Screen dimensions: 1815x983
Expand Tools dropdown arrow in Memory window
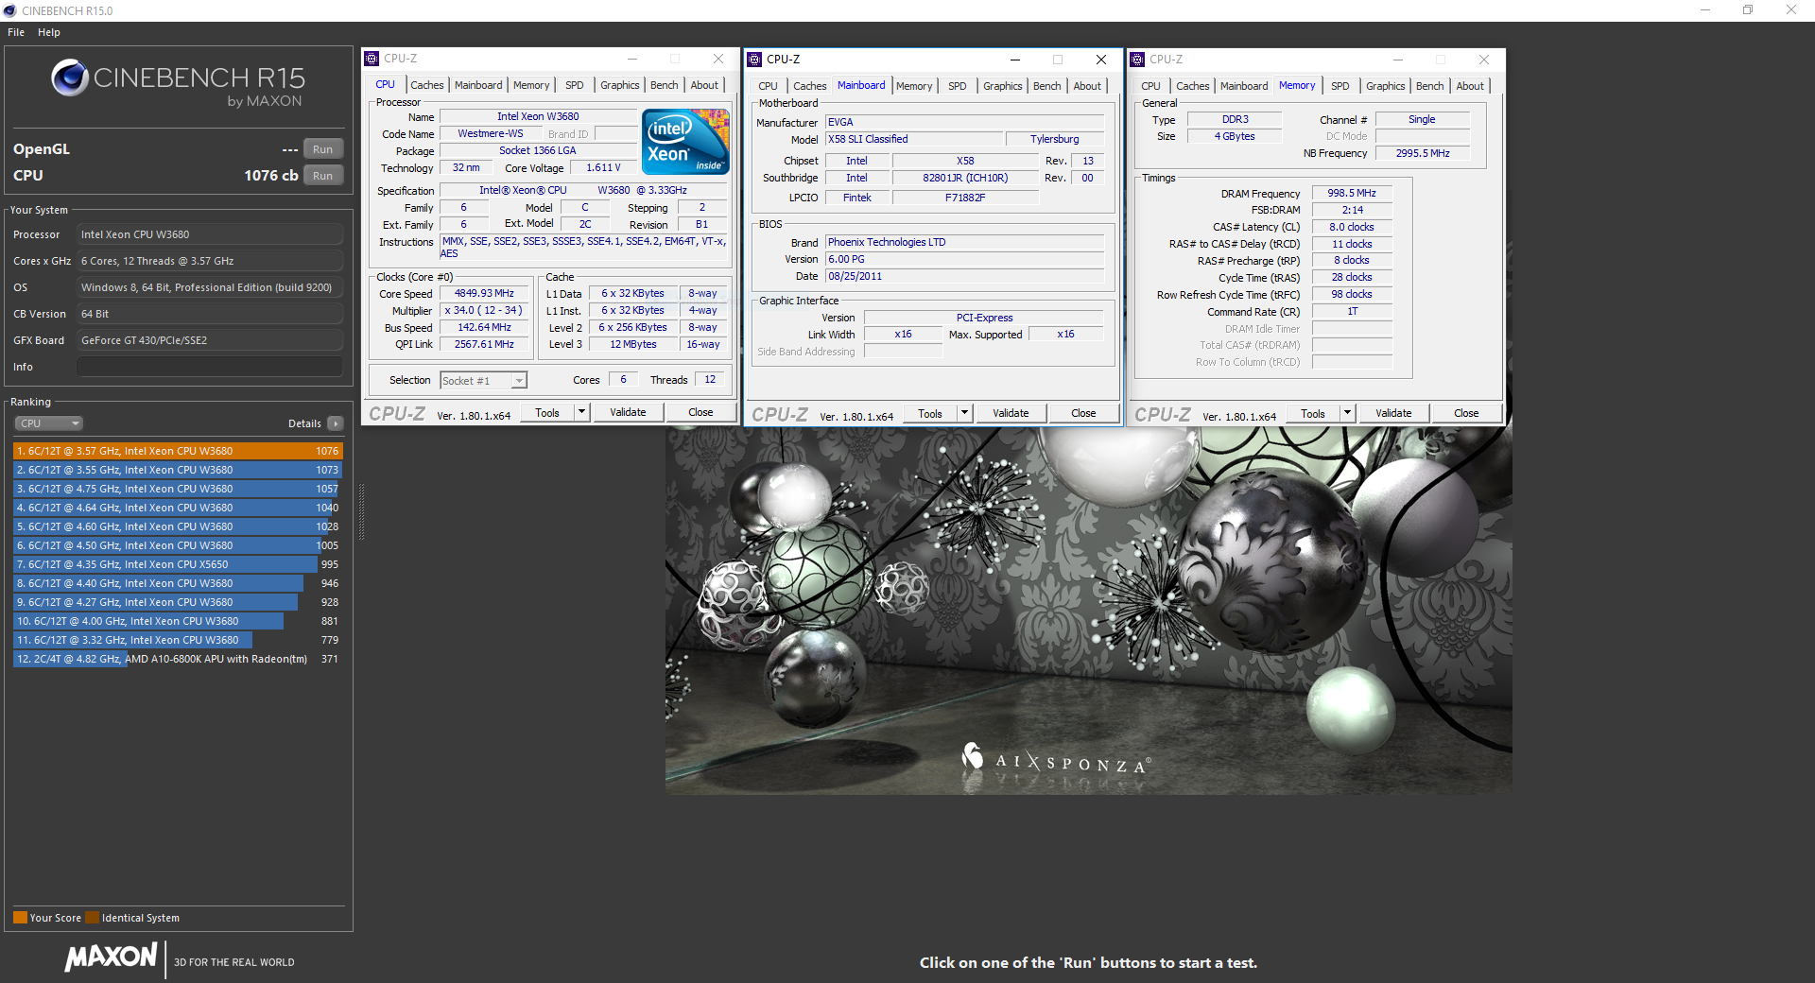coord(1348,413)
